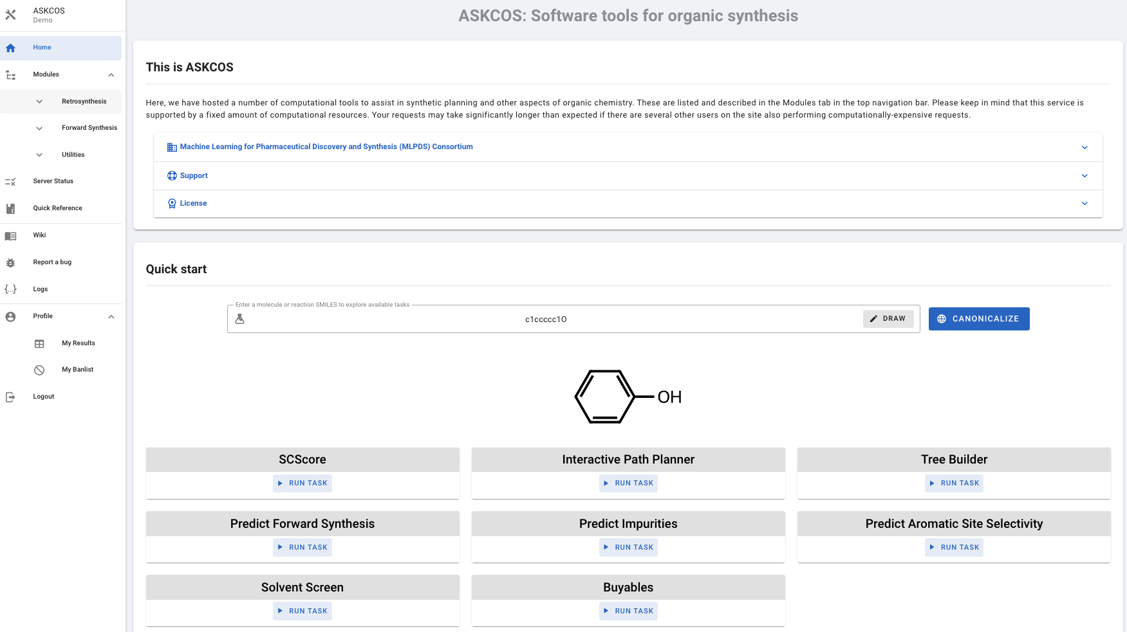Click the Draw button

(888, 319)
